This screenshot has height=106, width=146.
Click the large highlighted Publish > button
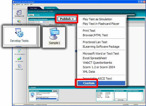(x=67, y=19)
